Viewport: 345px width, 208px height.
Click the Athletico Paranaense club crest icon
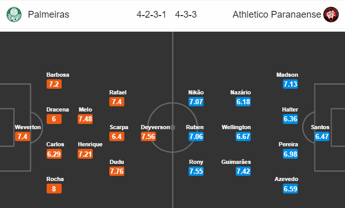pos(331,15)
